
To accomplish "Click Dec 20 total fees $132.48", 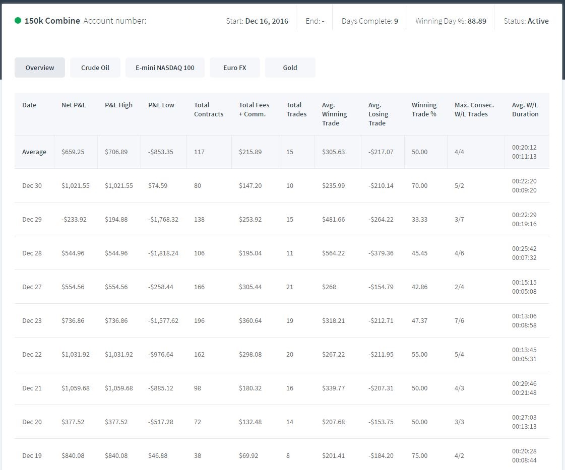I will pyautogui.click(x=250, y=422).
